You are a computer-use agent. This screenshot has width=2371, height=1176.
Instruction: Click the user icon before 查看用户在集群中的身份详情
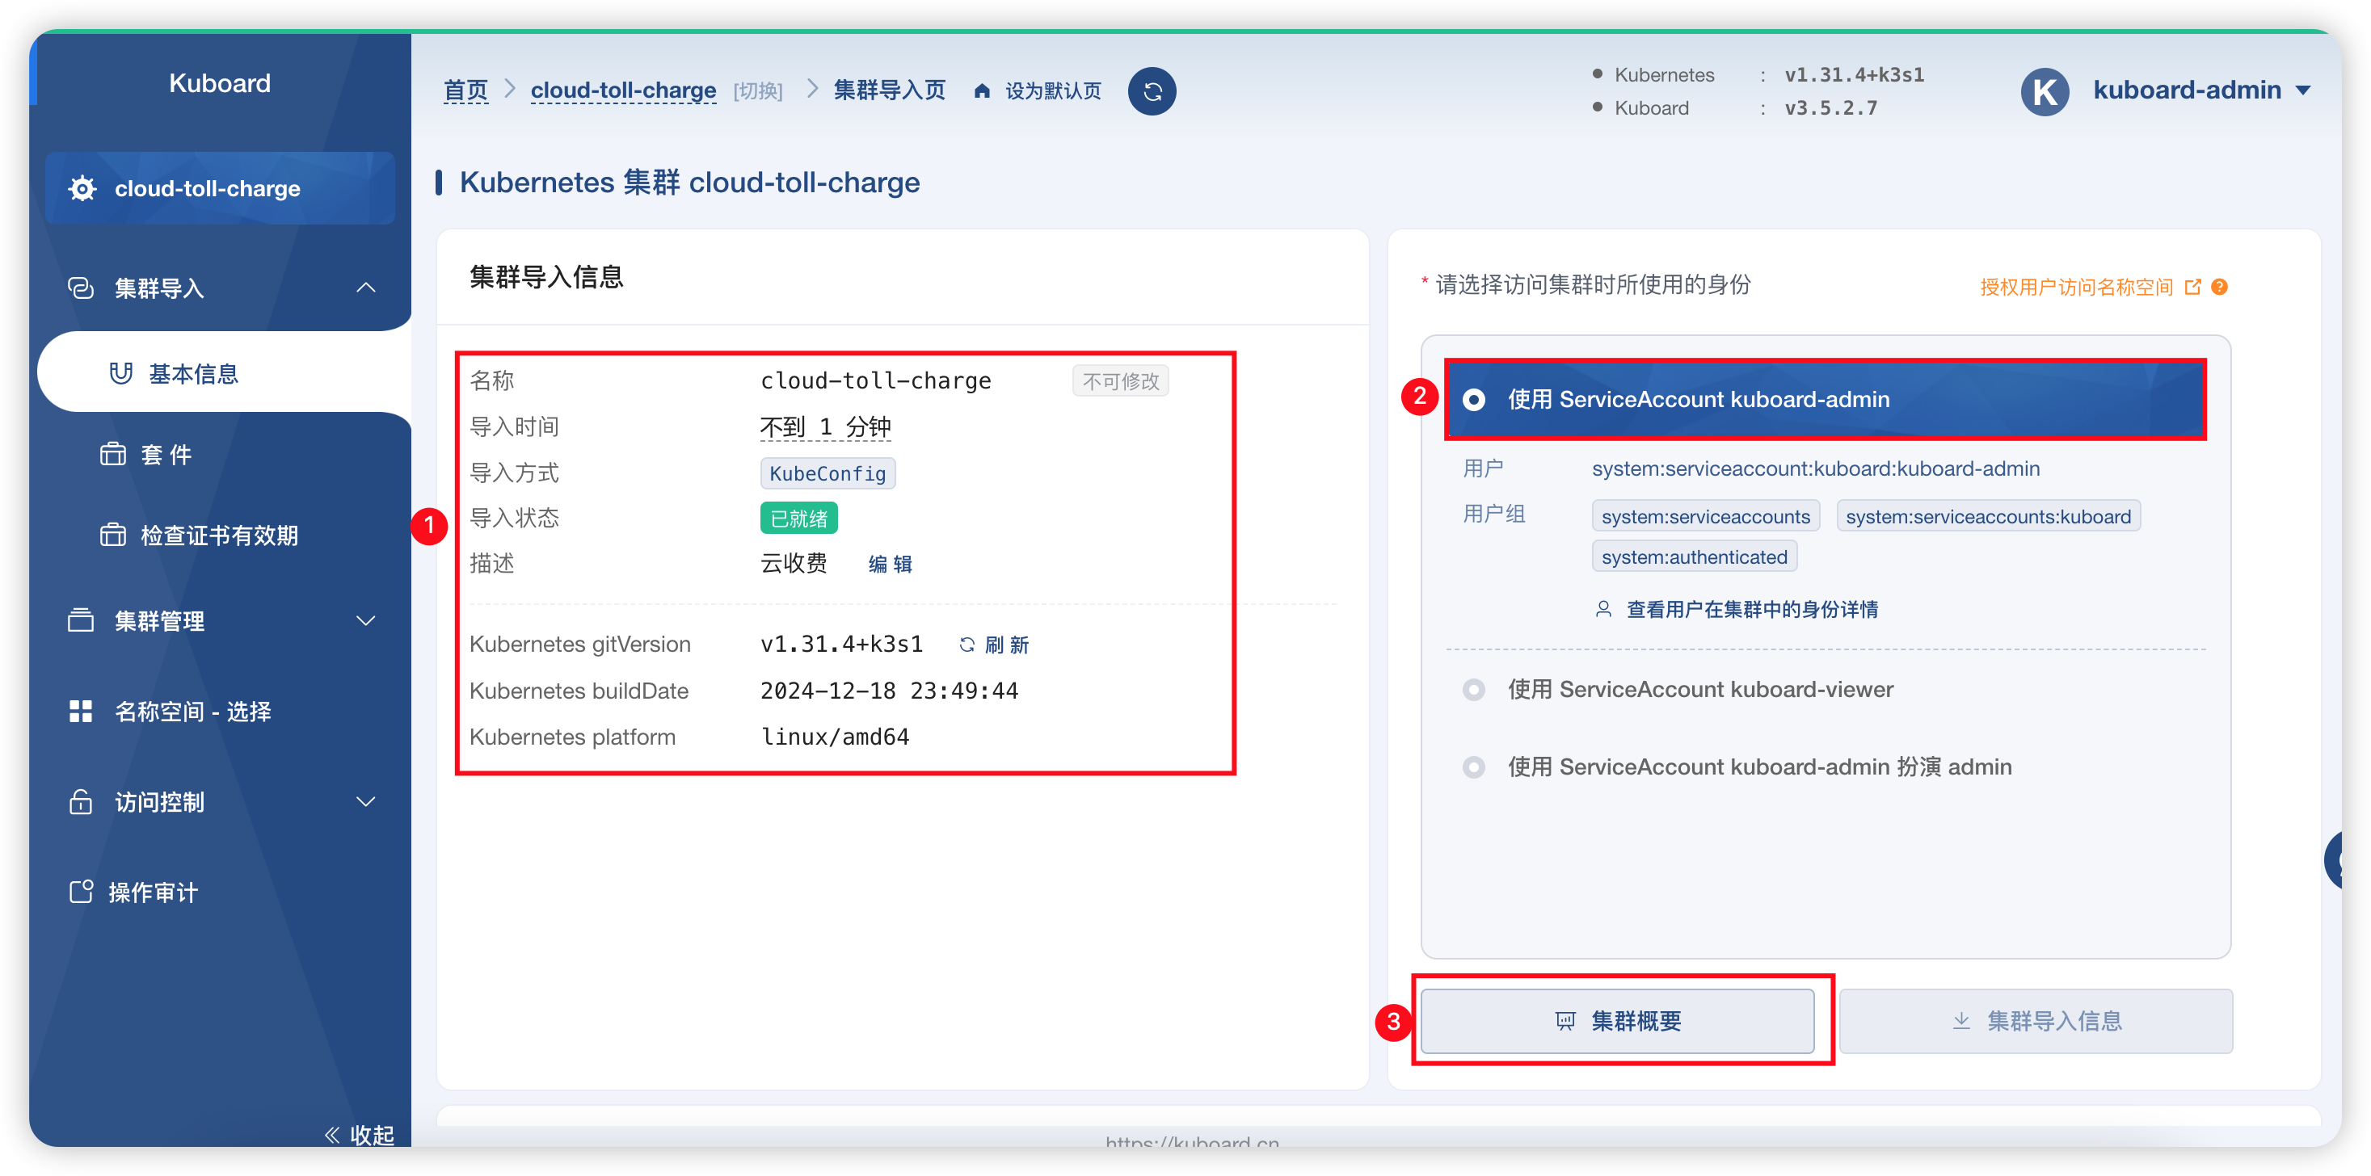[1603, 609]
